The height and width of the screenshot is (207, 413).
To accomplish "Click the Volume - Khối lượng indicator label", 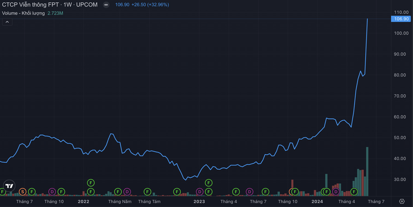I will [x=23, y=13].
